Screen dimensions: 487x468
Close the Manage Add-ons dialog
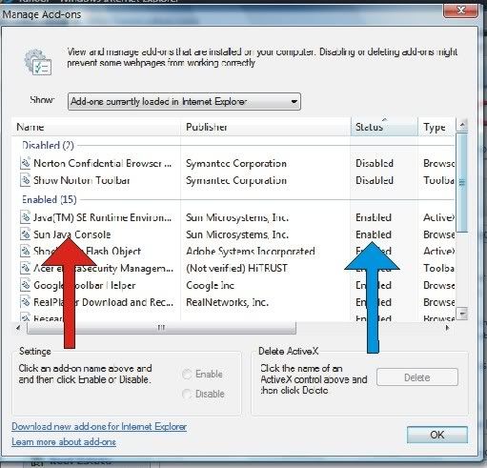pos(460,10)
